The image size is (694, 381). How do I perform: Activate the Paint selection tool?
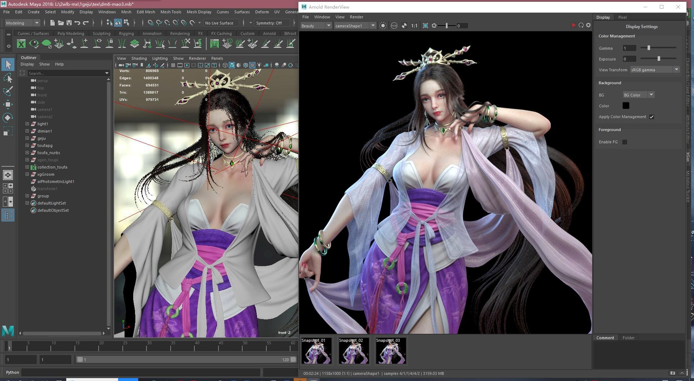[x=8, y=91]
